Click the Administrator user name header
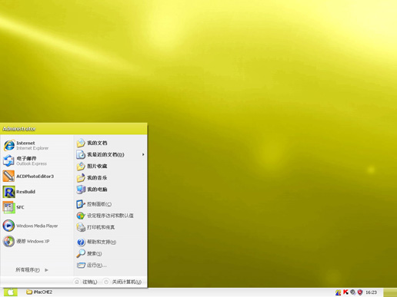The width and height of the screenshot is (397, 297). (19, 129)
